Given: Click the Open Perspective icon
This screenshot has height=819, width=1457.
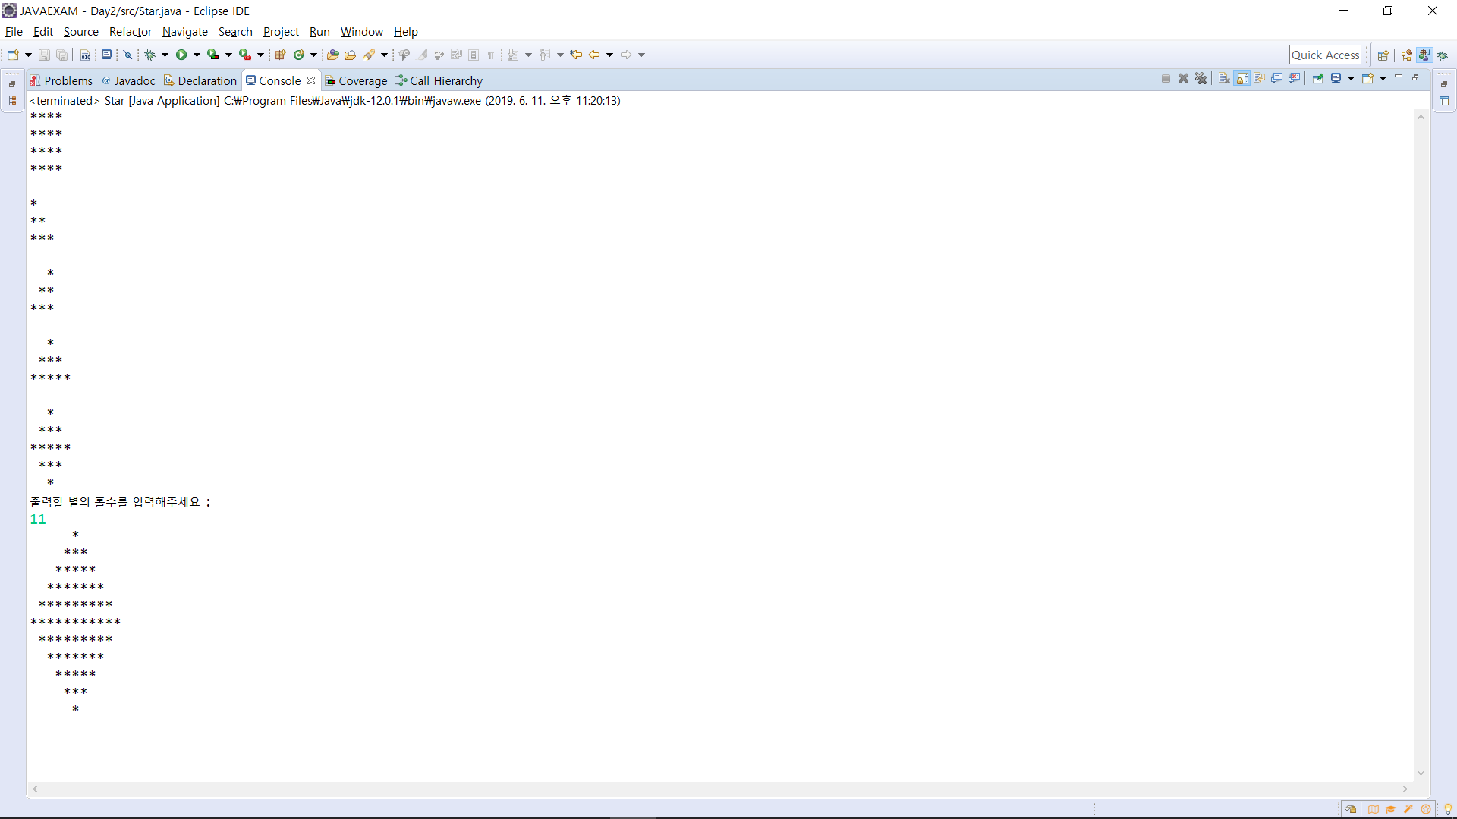Looking at the screenshot, I should (1383, 55).
